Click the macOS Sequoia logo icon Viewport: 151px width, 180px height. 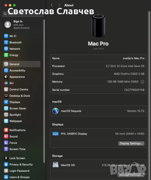tap(55, 111)
